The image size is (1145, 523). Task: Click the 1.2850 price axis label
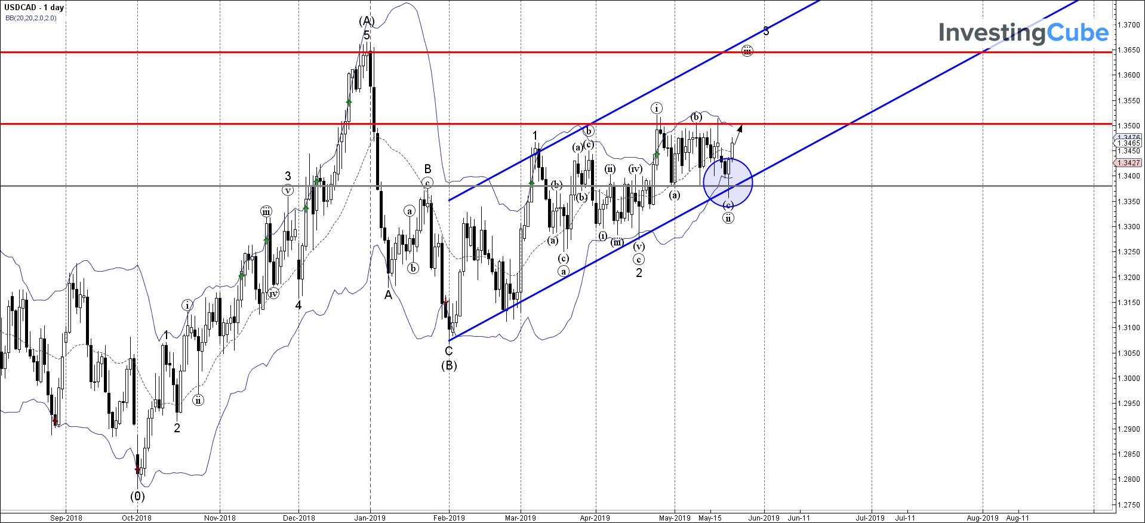tap(1129, 454)
